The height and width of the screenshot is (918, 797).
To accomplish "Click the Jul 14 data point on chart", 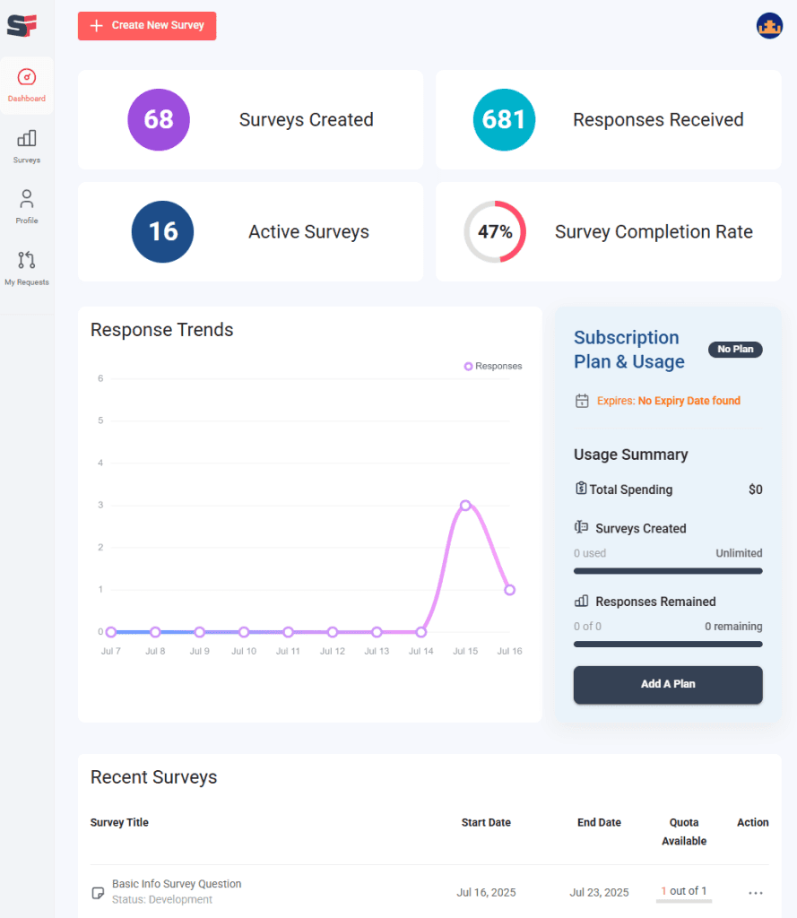I will pyautogui.click(x=421, y=632).
